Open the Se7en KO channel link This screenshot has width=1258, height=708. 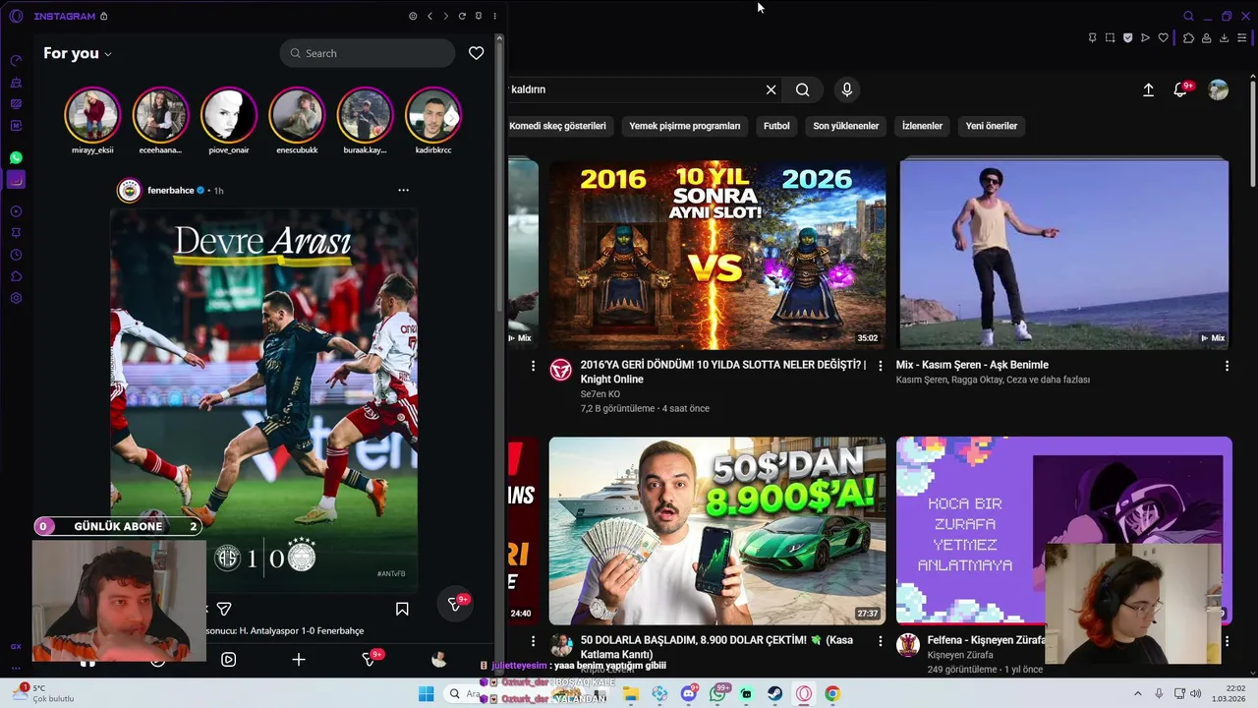click(600, 394)
